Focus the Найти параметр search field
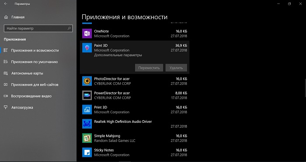Image resolution: width=306 pixels, height=162 pixels. point(38,28)
